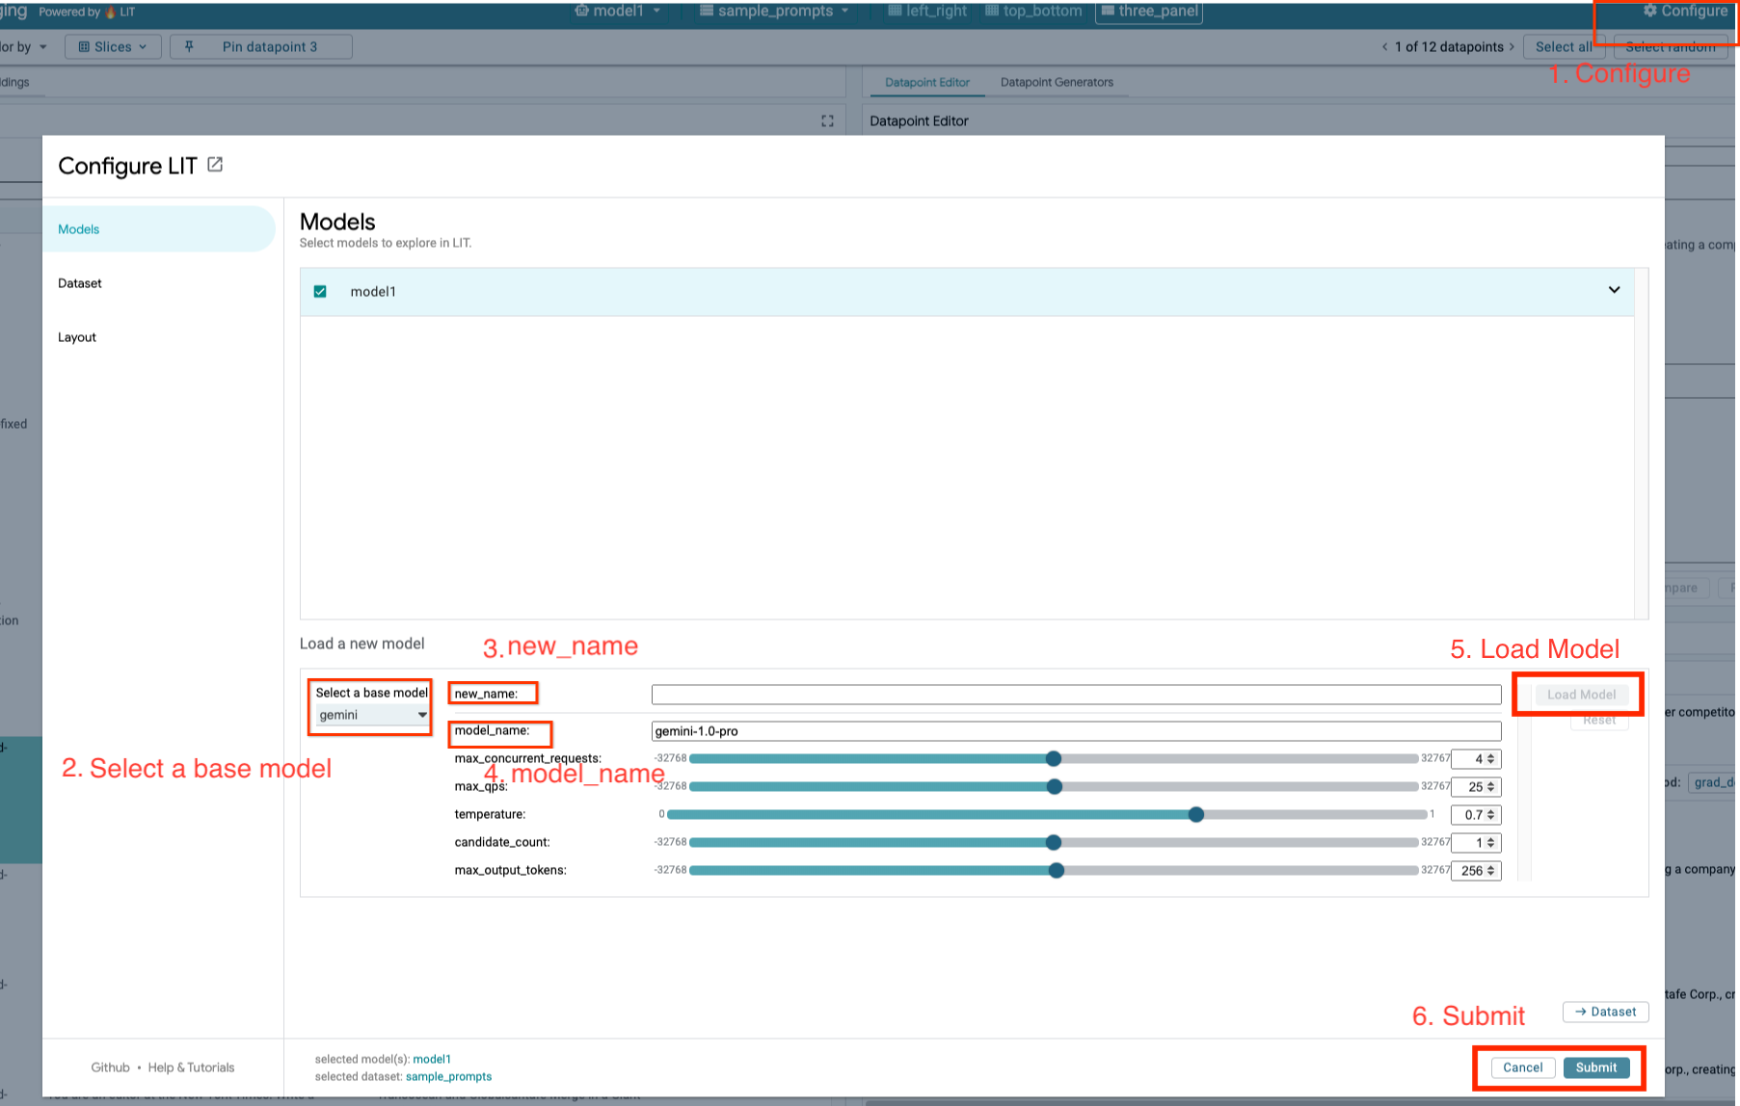
Task: Switch to the left_right layout
Action: (925, 11)
